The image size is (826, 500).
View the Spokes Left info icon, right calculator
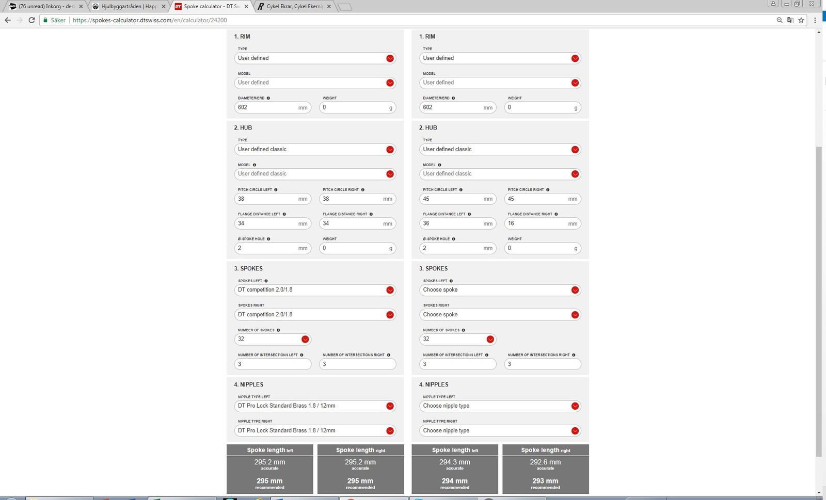coord(451,281)
